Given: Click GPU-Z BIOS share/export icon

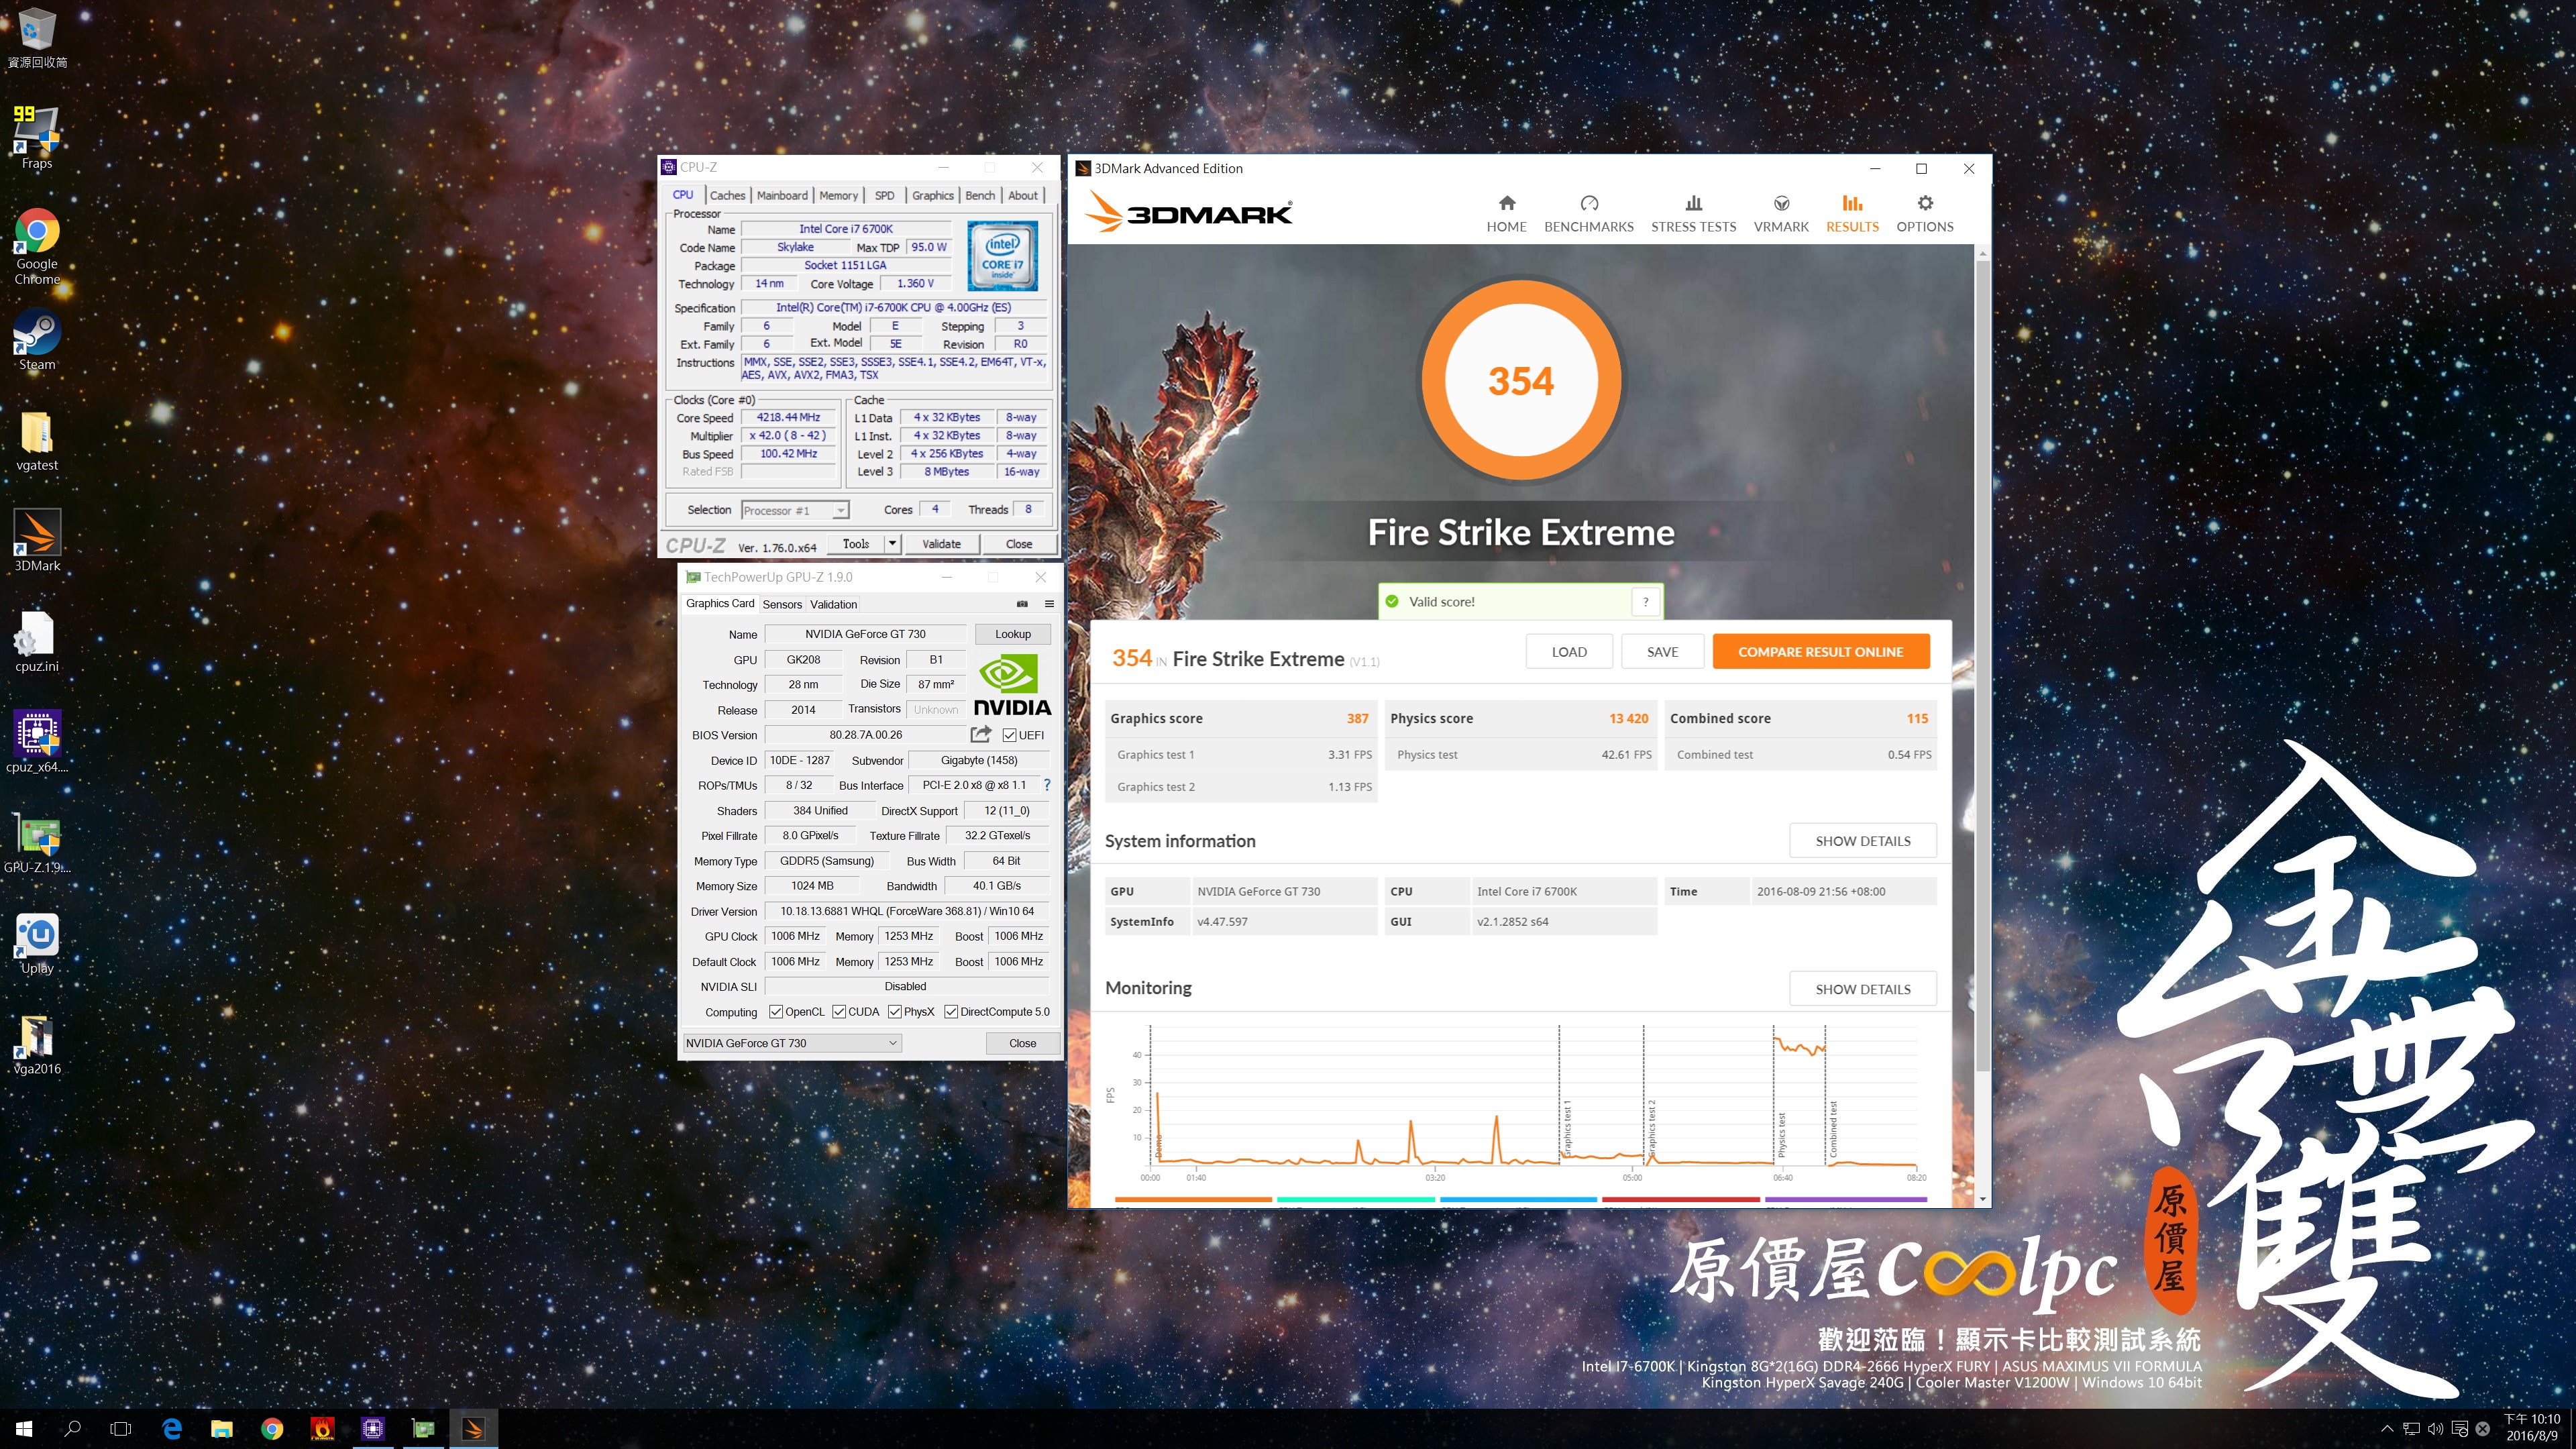Looking at the screenshot, I should click(x=981, y=734).
